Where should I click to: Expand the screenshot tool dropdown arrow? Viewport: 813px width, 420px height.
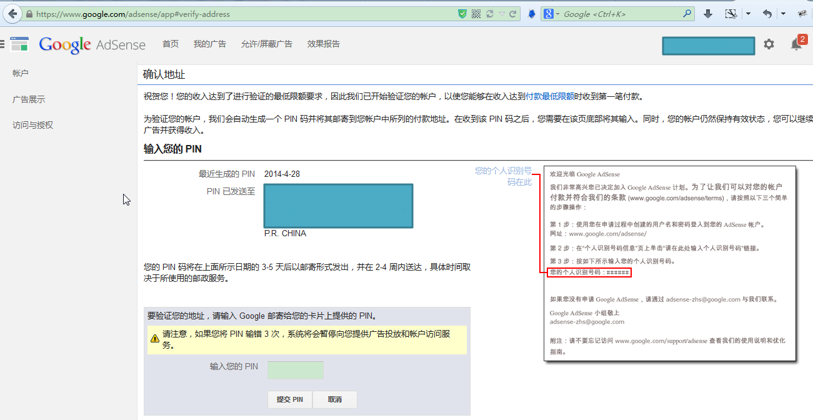747,14
